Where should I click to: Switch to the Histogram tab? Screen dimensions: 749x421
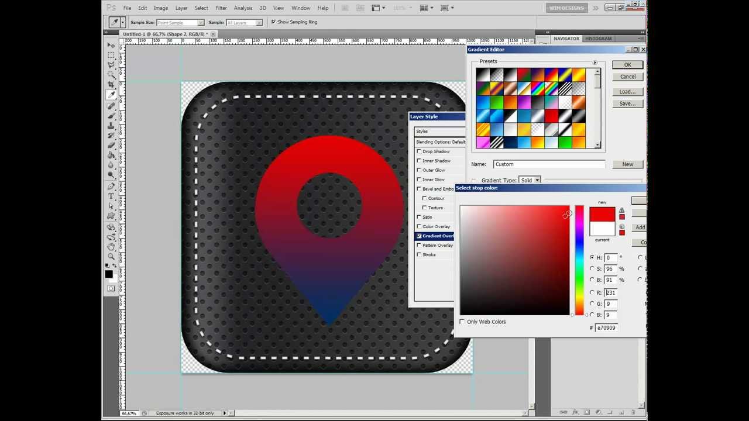[598, 38]
